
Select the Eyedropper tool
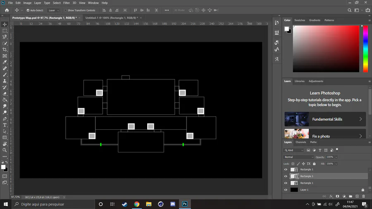pyautogui.click(x=5, y=62)
